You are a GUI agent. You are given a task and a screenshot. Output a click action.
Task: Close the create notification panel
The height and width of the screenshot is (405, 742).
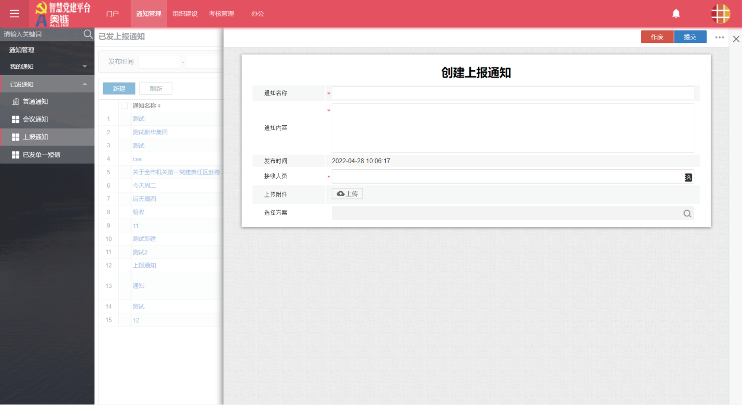click(736, 39)
